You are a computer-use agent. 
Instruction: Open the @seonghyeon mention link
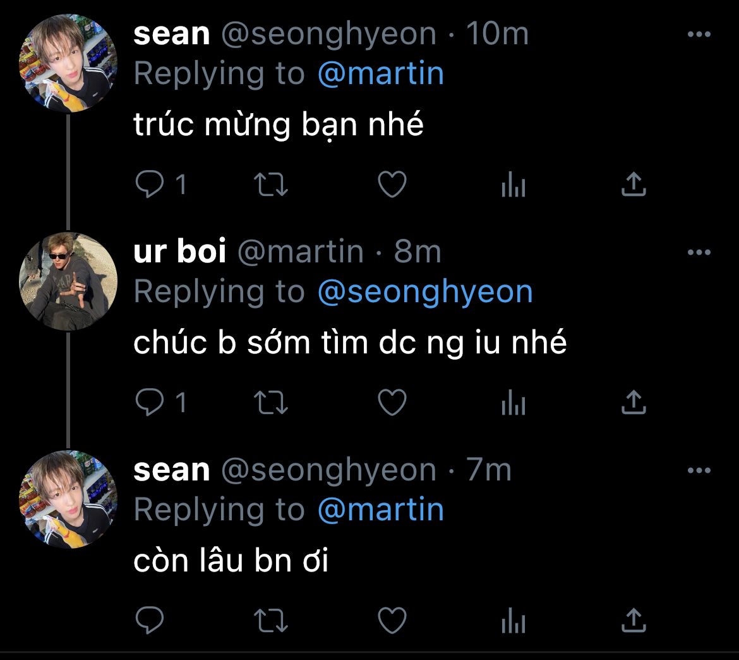425,292
